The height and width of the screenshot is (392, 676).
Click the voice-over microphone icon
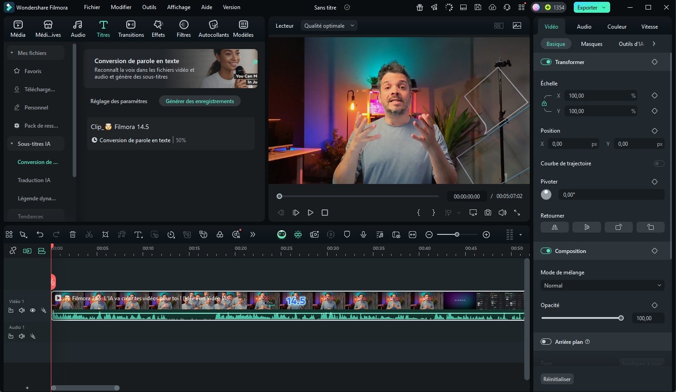pyautogui.click(x=363, y=234)
